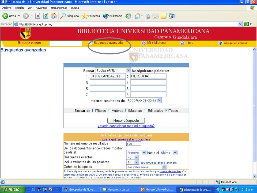The height and width of the screenshot is (193, 257).
Task: Go to Inicio link with house icon
Action: point(187,43)
